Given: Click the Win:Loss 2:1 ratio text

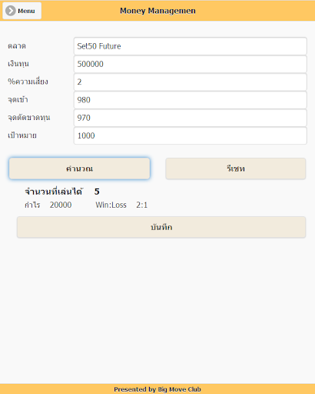Looking at the screenshot, I should pos(121,205).
